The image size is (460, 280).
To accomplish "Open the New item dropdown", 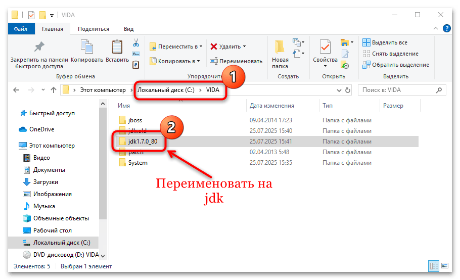I will tap(299, 42).
